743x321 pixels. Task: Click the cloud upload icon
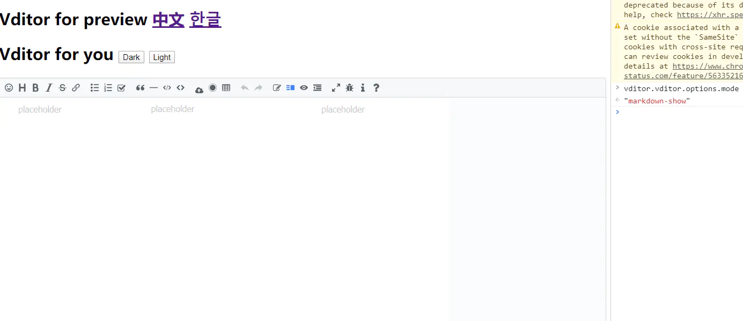tap(199, 89)
